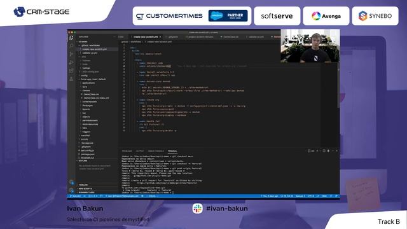407x229 pixels.
Task: Click Spaces: 2 indentation in status bar
Action: point(300,196)
